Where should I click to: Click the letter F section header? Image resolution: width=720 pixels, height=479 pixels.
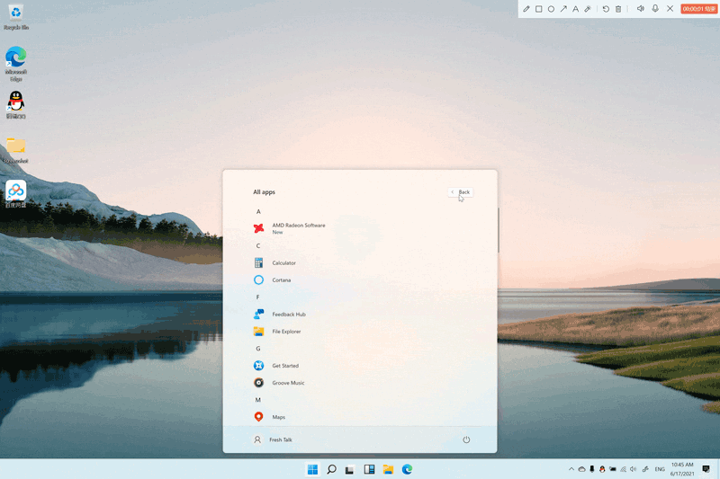pyautogui.click(x=257, y=297)
